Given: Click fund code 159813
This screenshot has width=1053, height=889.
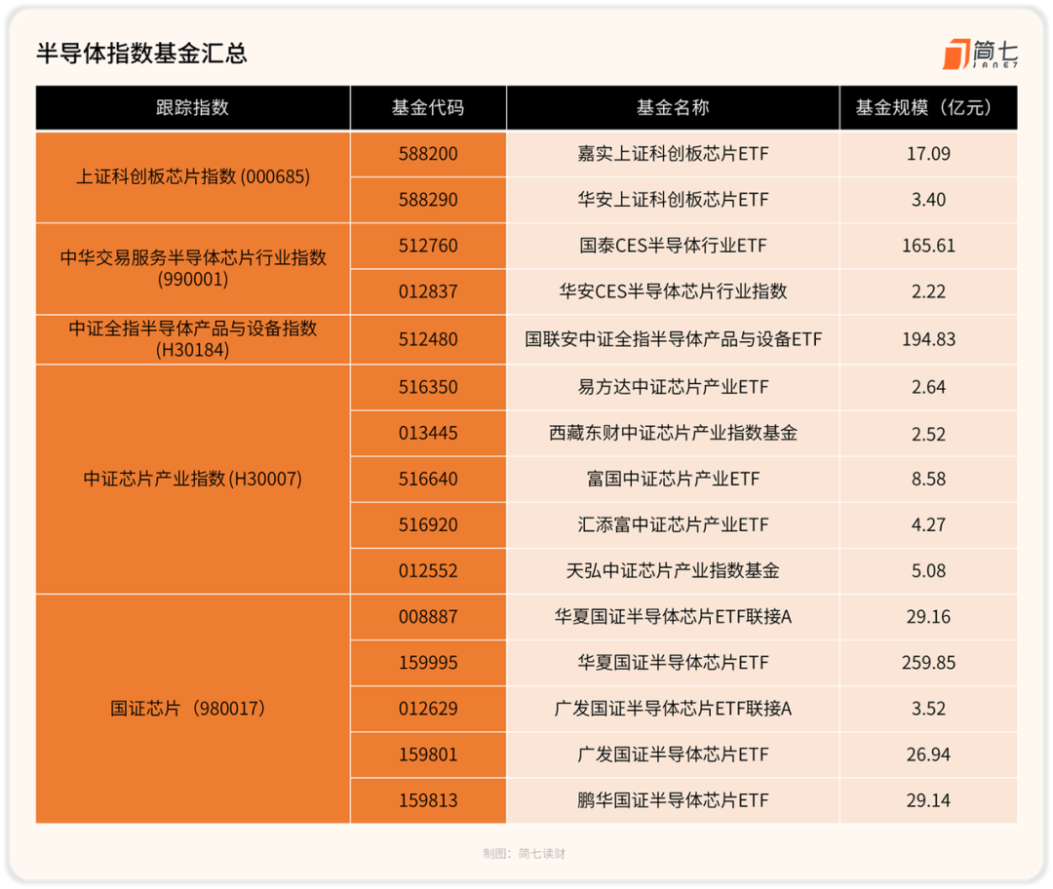Looking at the screenshot, I should pos(428,801).
